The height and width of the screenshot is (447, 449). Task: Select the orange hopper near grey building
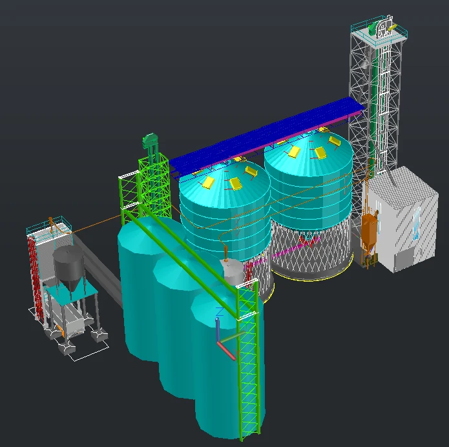click(369, 233)
